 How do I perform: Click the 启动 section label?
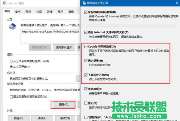(x=10, y=55)
